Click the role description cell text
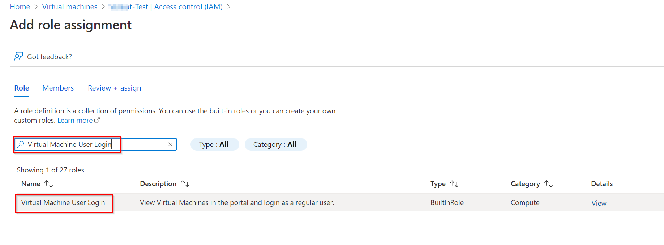Screen dimensions: 664x245 (x=237, y=202)
